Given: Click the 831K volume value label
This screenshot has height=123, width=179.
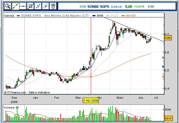Looking at the screenshot, I should (168, 118).
